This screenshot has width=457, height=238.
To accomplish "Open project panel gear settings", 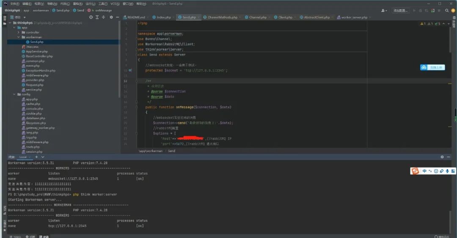I will (111, 17).
